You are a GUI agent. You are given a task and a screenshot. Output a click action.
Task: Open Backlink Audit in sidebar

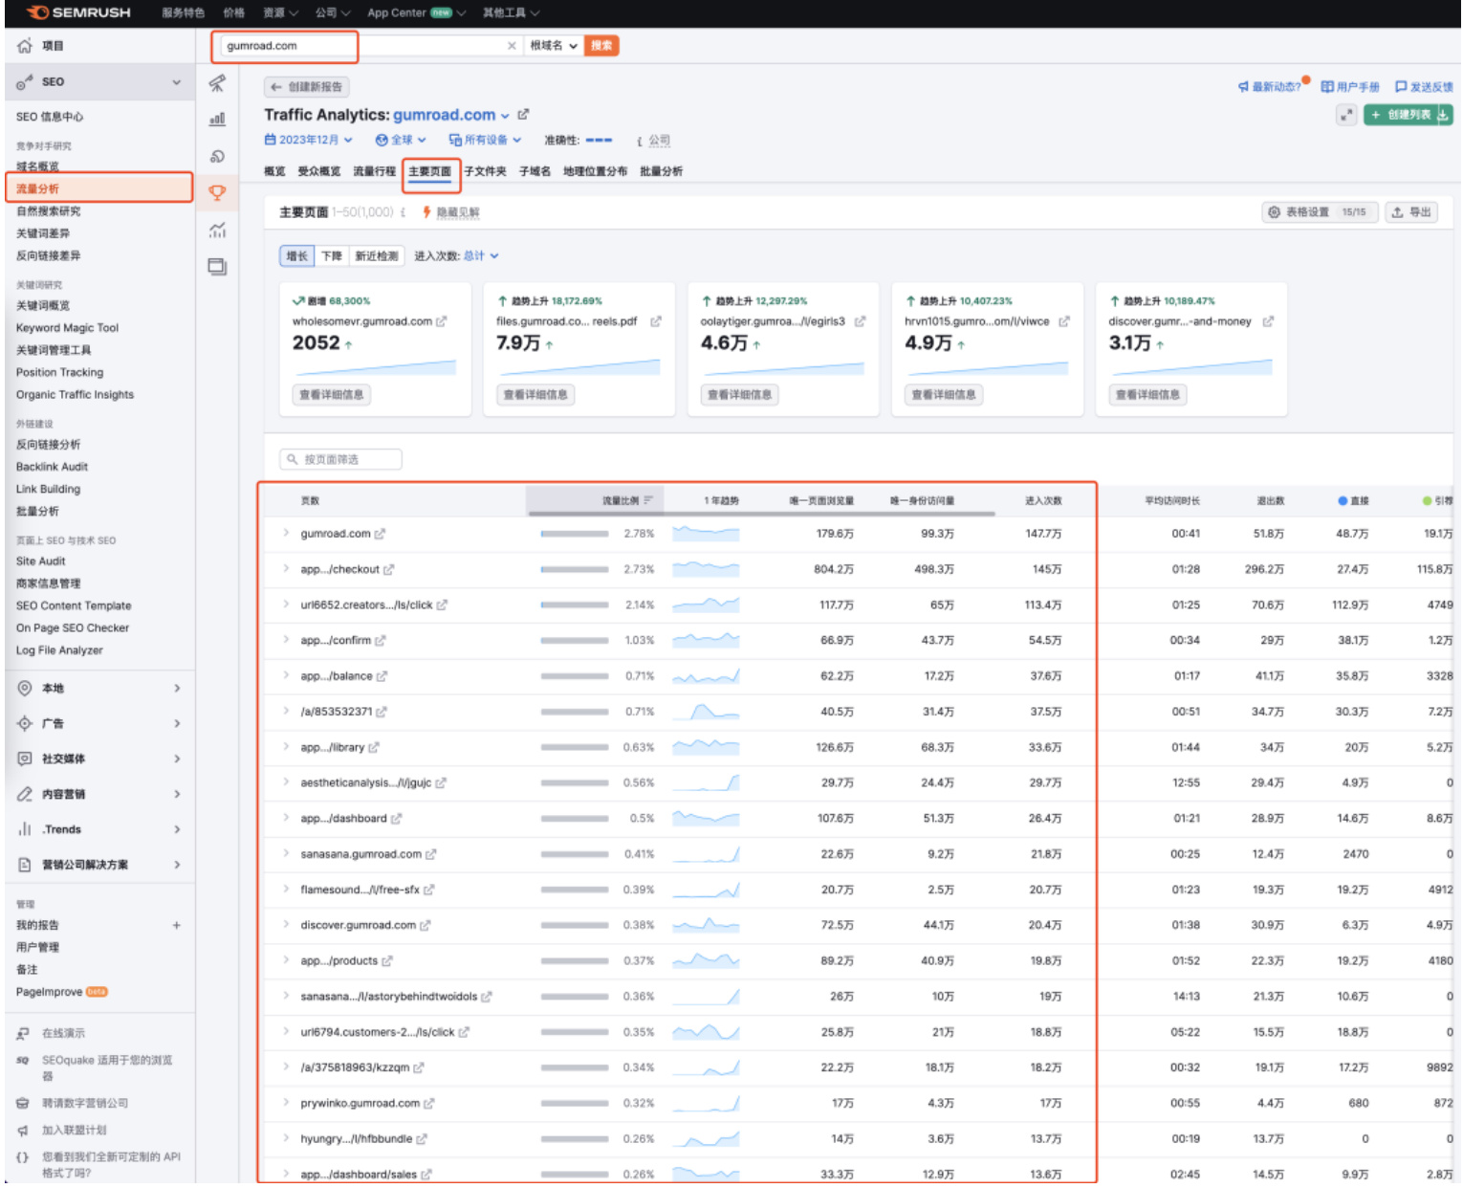coord(52,468)
